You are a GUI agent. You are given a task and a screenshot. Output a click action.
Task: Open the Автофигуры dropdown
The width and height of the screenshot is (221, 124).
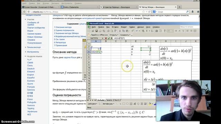[x=108, y=104]
